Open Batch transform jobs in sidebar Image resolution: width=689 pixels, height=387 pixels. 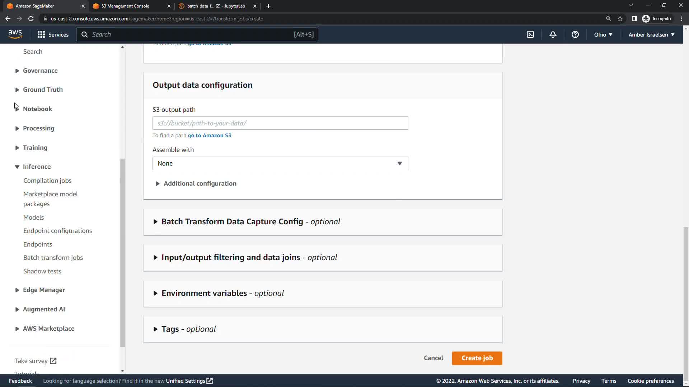[x=53, y=258]
